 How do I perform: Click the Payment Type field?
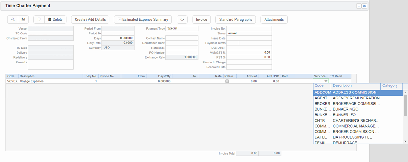(x=182, y=28)
